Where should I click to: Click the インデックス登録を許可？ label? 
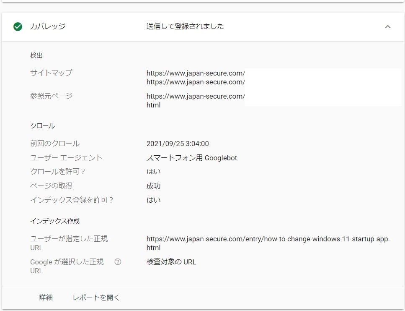click(x=72, y=200)
